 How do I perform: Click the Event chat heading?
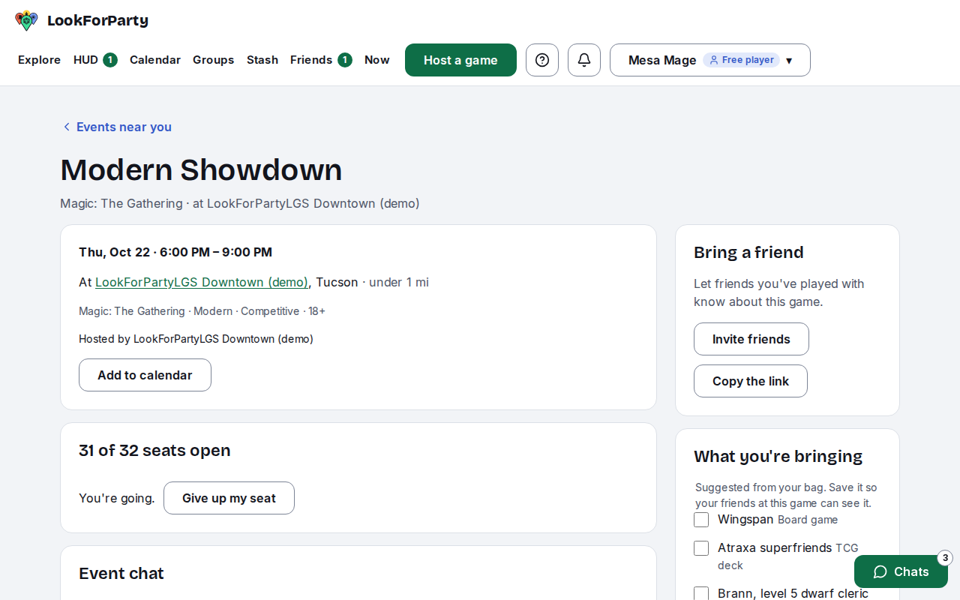(121, 573)
